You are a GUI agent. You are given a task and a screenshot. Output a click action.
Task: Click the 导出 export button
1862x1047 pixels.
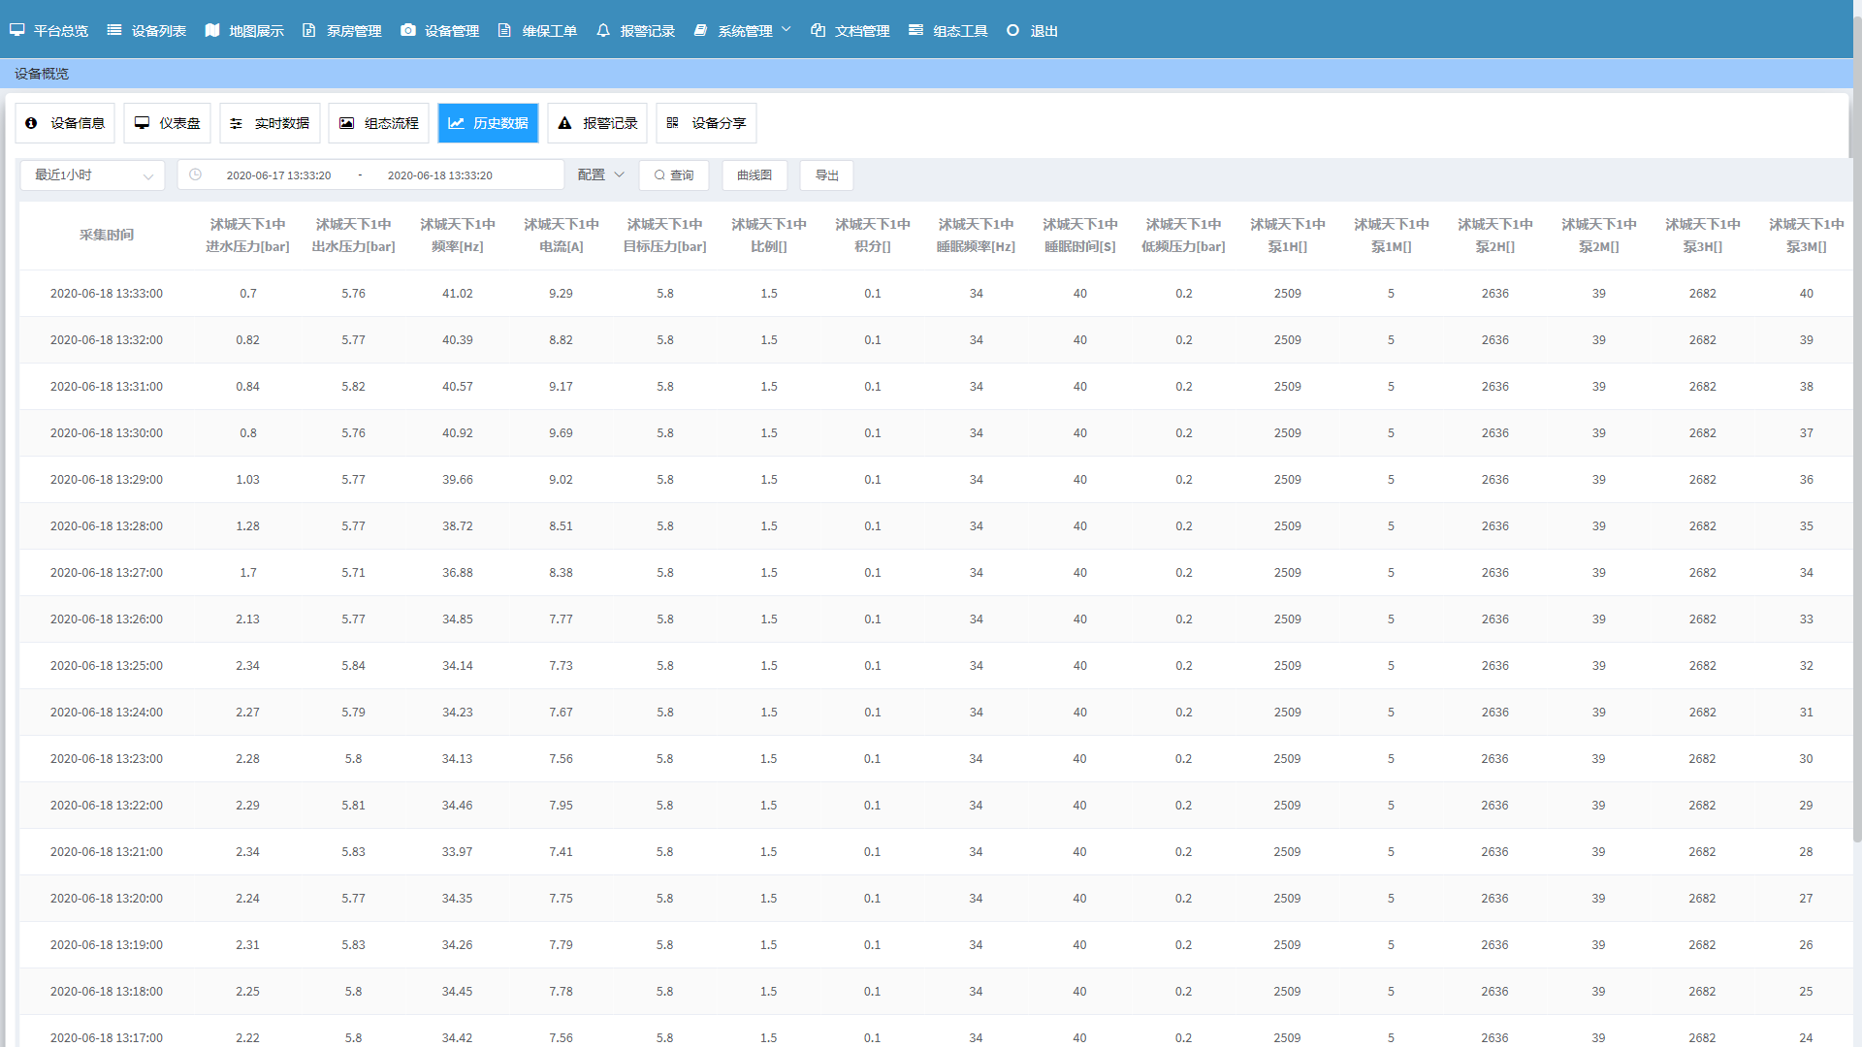click(x=826, y=175)
